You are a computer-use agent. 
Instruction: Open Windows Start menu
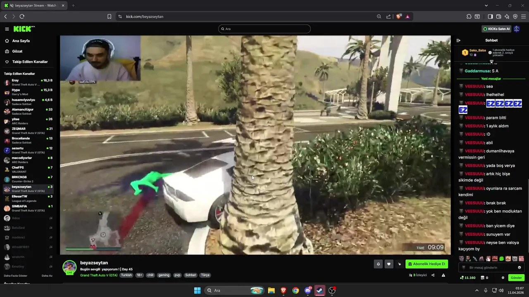[197, 290]
